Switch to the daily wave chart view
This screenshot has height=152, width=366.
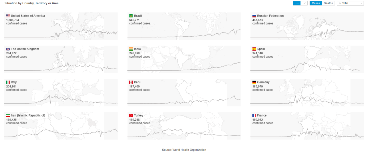pyautogui.click(x=297, y=3)
